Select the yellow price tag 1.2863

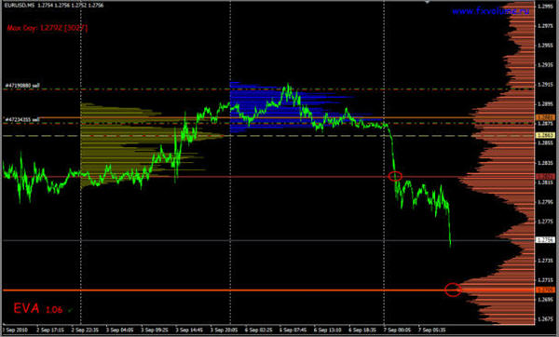[x=545, y=135]
